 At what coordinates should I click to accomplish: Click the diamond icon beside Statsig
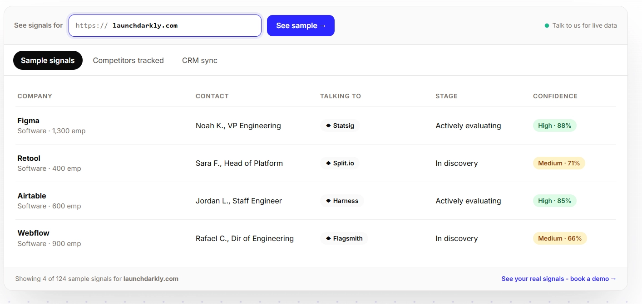click(328, 125)
